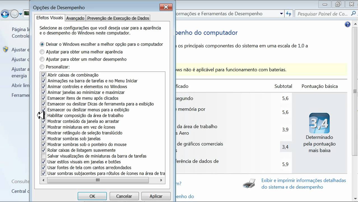Toggle Mostrar sombras sob o ponteiro do mouse
The height and width of the screenshot is (202, 358).
tap(43, 144)
